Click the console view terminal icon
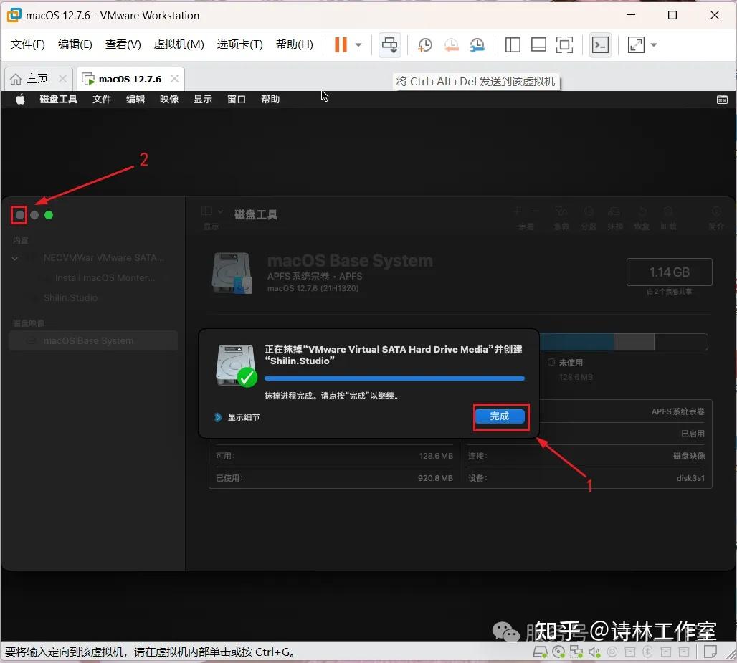The height and width of the screenshot is (663, 737). [600, 45]
